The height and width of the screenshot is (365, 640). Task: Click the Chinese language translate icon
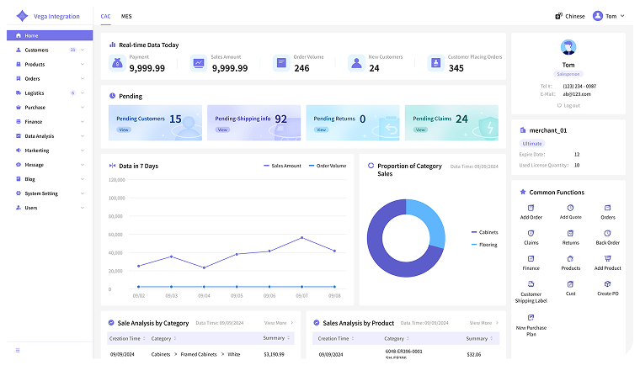pyautogui.click(x=558, y=16)
